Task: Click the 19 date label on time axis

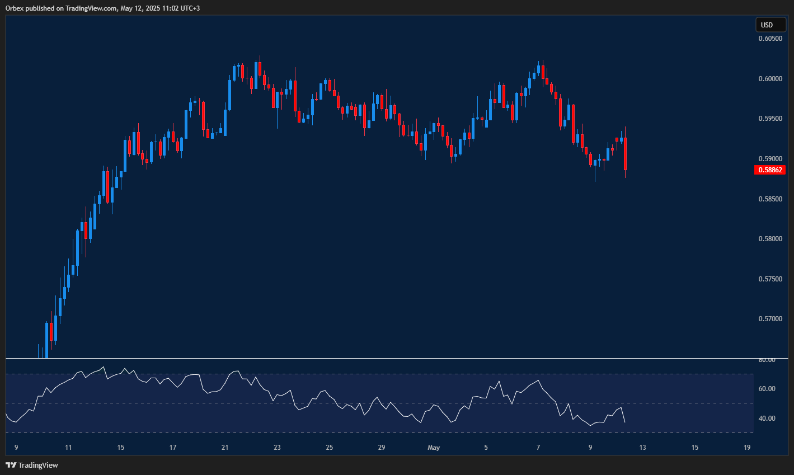Action: tap(747, 448)
